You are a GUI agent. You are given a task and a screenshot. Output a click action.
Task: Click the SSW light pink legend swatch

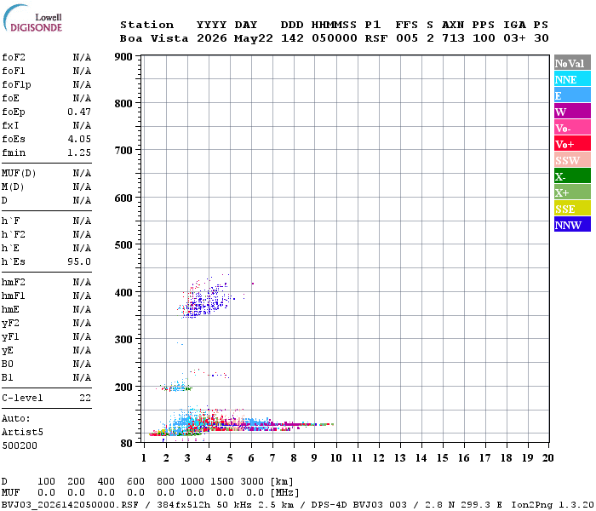click(572, 160)
